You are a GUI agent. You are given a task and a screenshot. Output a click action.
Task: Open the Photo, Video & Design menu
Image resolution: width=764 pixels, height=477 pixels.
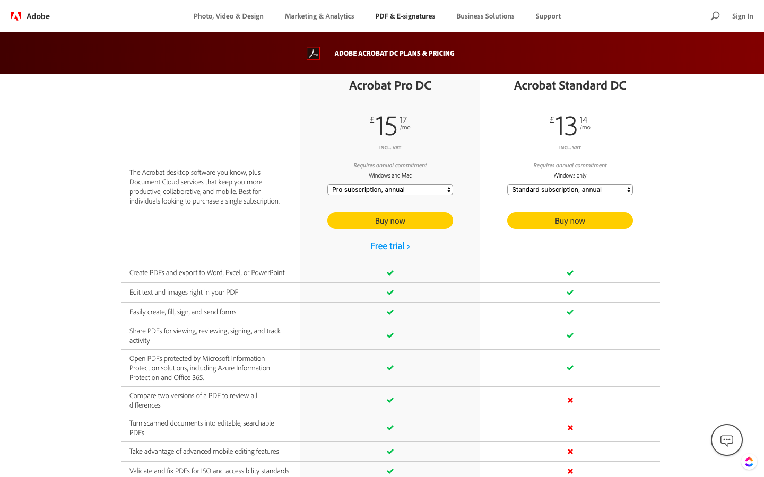pyautogui.click(x=228, y=16)
